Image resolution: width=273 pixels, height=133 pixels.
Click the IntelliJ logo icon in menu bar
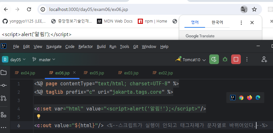point(4,46)
